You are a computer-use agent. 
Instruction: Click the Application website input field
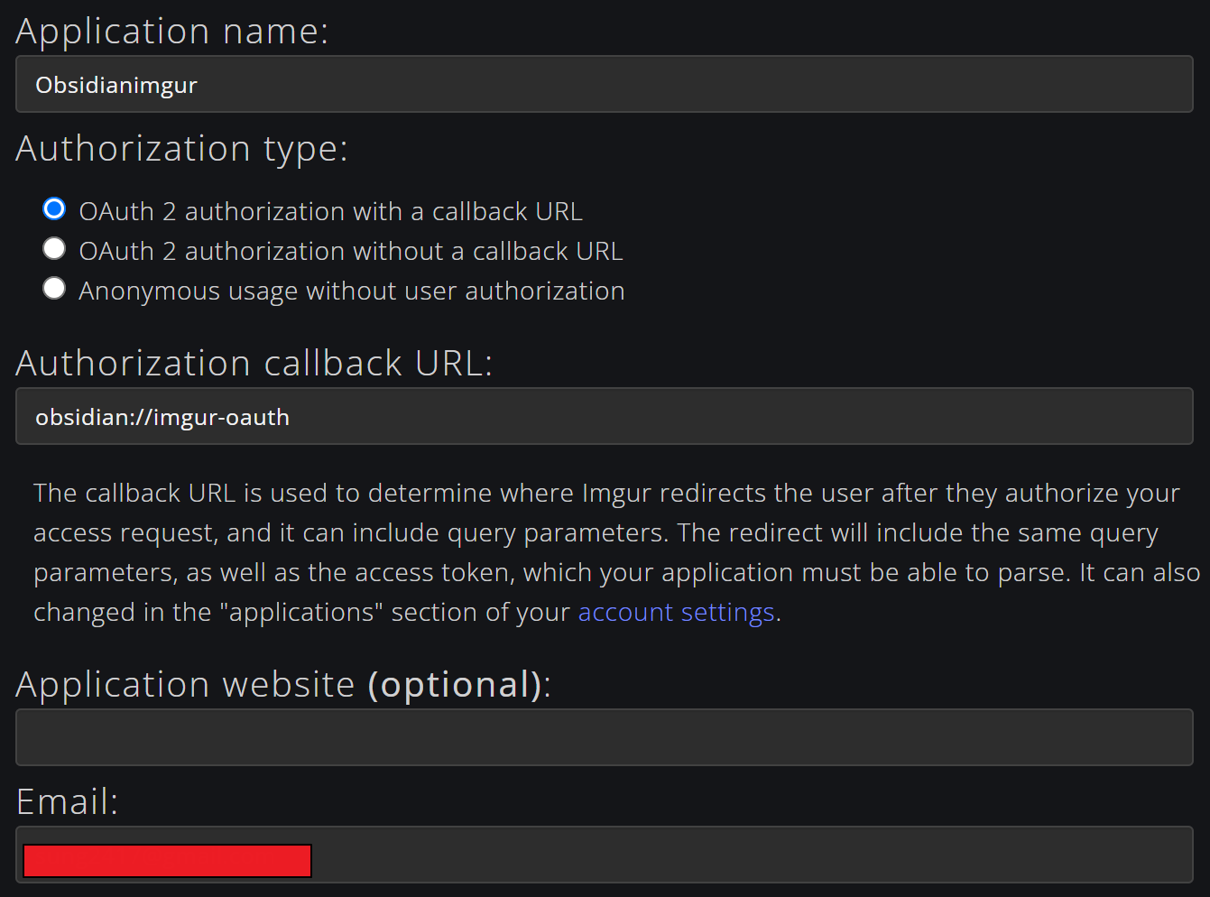605,737
